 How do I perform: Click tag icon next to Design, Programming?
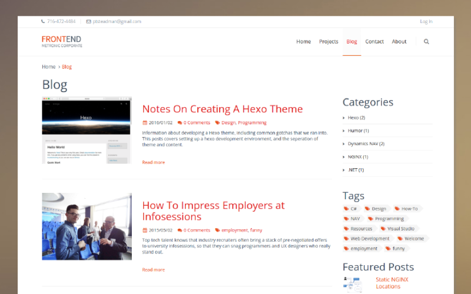[x=217, y=123]
